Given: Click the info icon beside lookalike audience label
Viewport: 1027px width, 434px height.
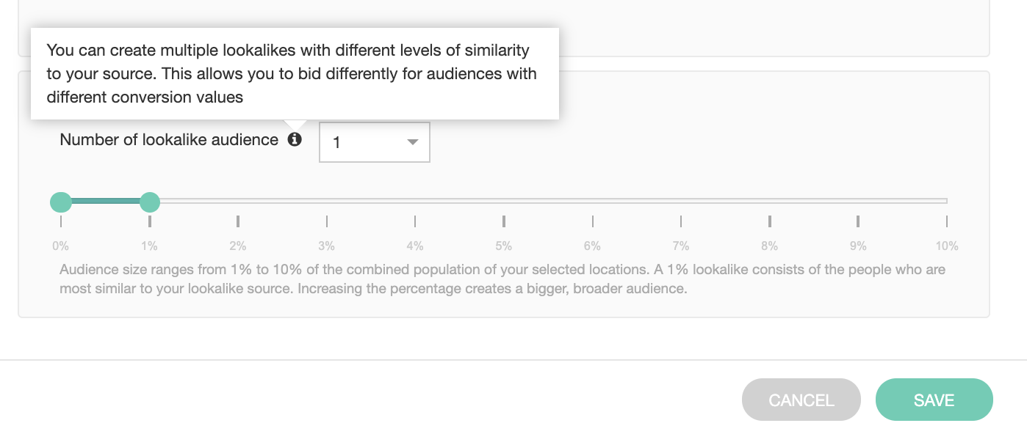Looking at the screenshot, I should [295, 139].
